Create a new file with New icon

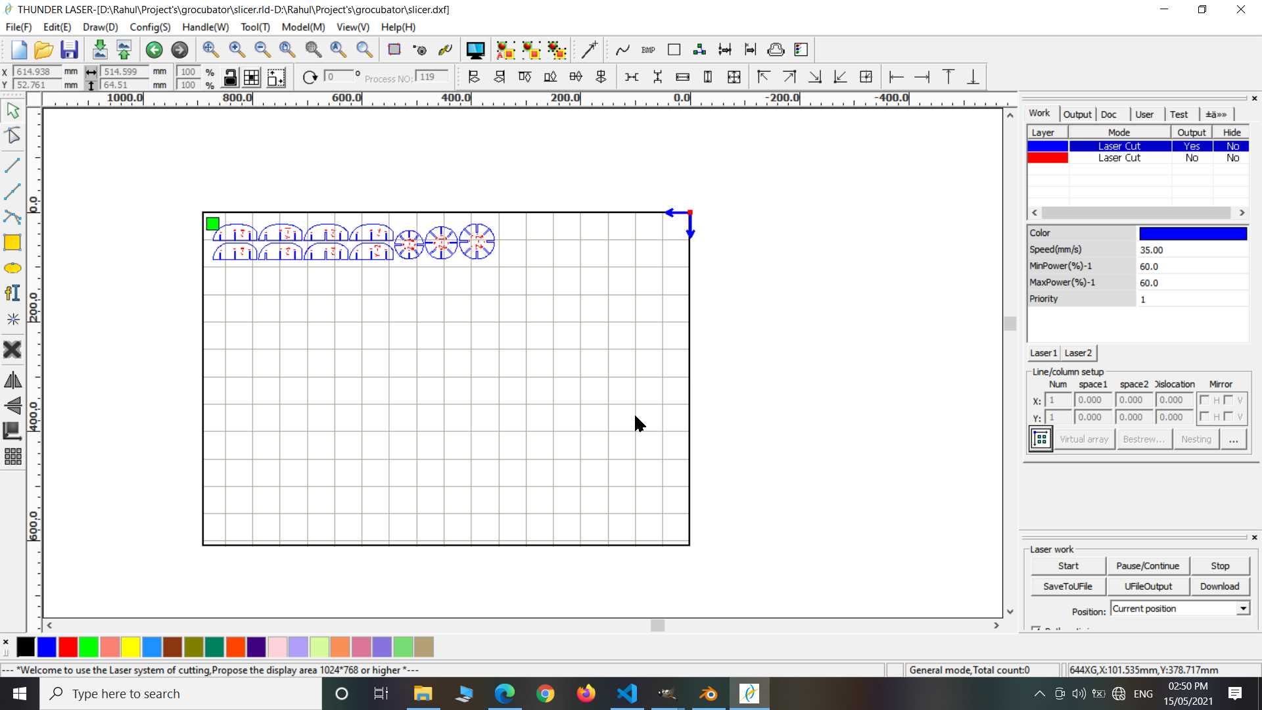pos(18,50)
